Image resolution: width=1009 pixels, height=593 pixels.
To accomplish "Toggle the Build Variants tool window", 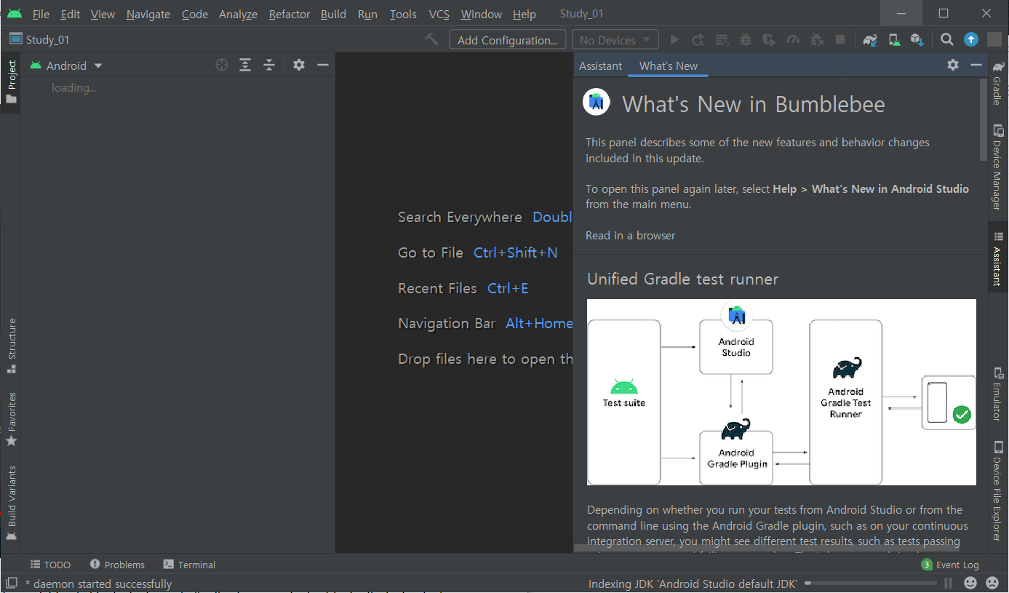I will pos(11,504).
